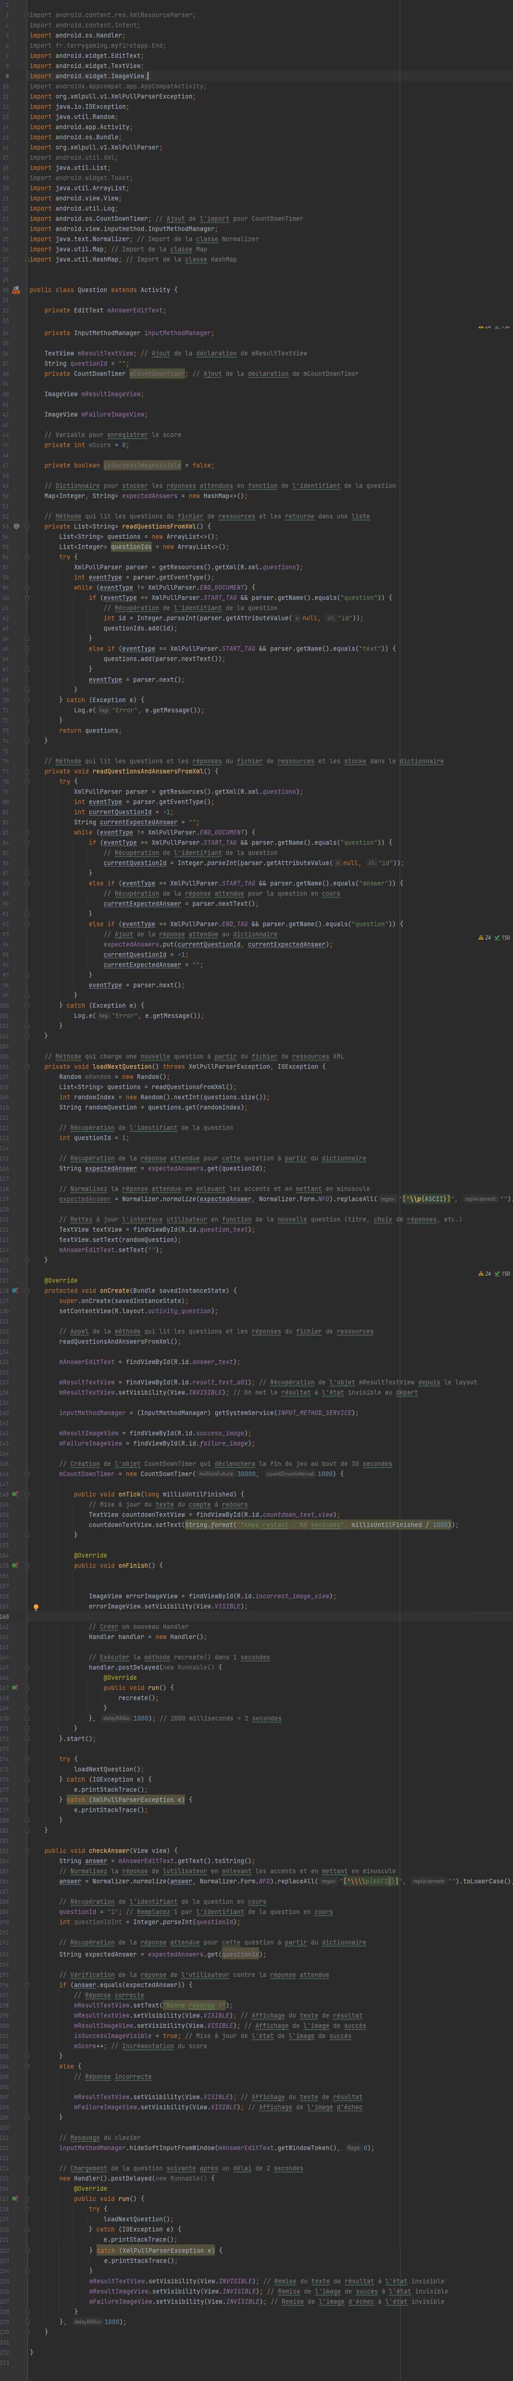Click the override icon beside run() containing recreate()

coord(16,1688)
